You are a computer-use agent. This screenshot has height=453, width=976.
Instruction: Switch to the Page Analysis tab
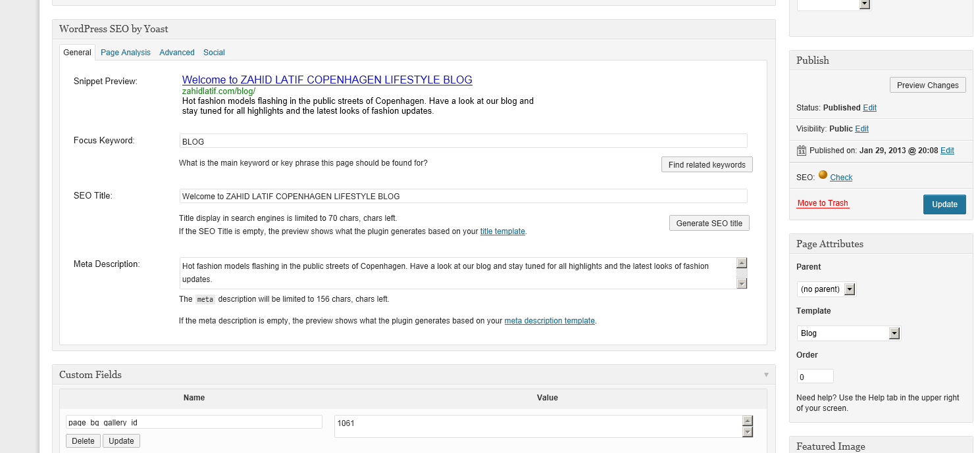coord(126,53)
